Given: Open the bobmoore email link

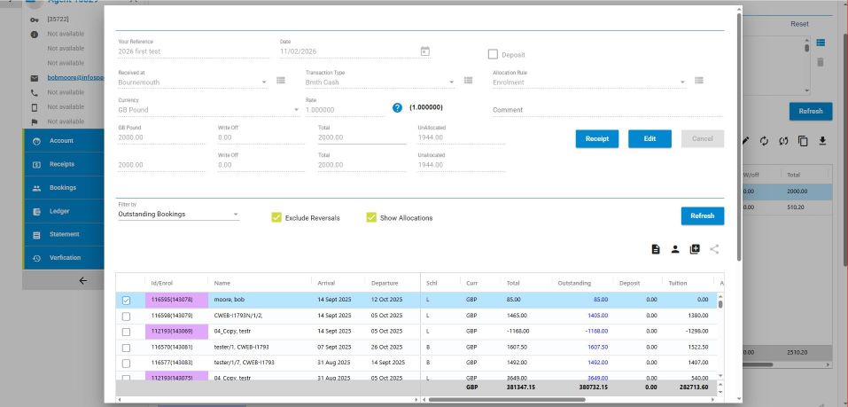Looking at the screenshot, I should point(75,78).
